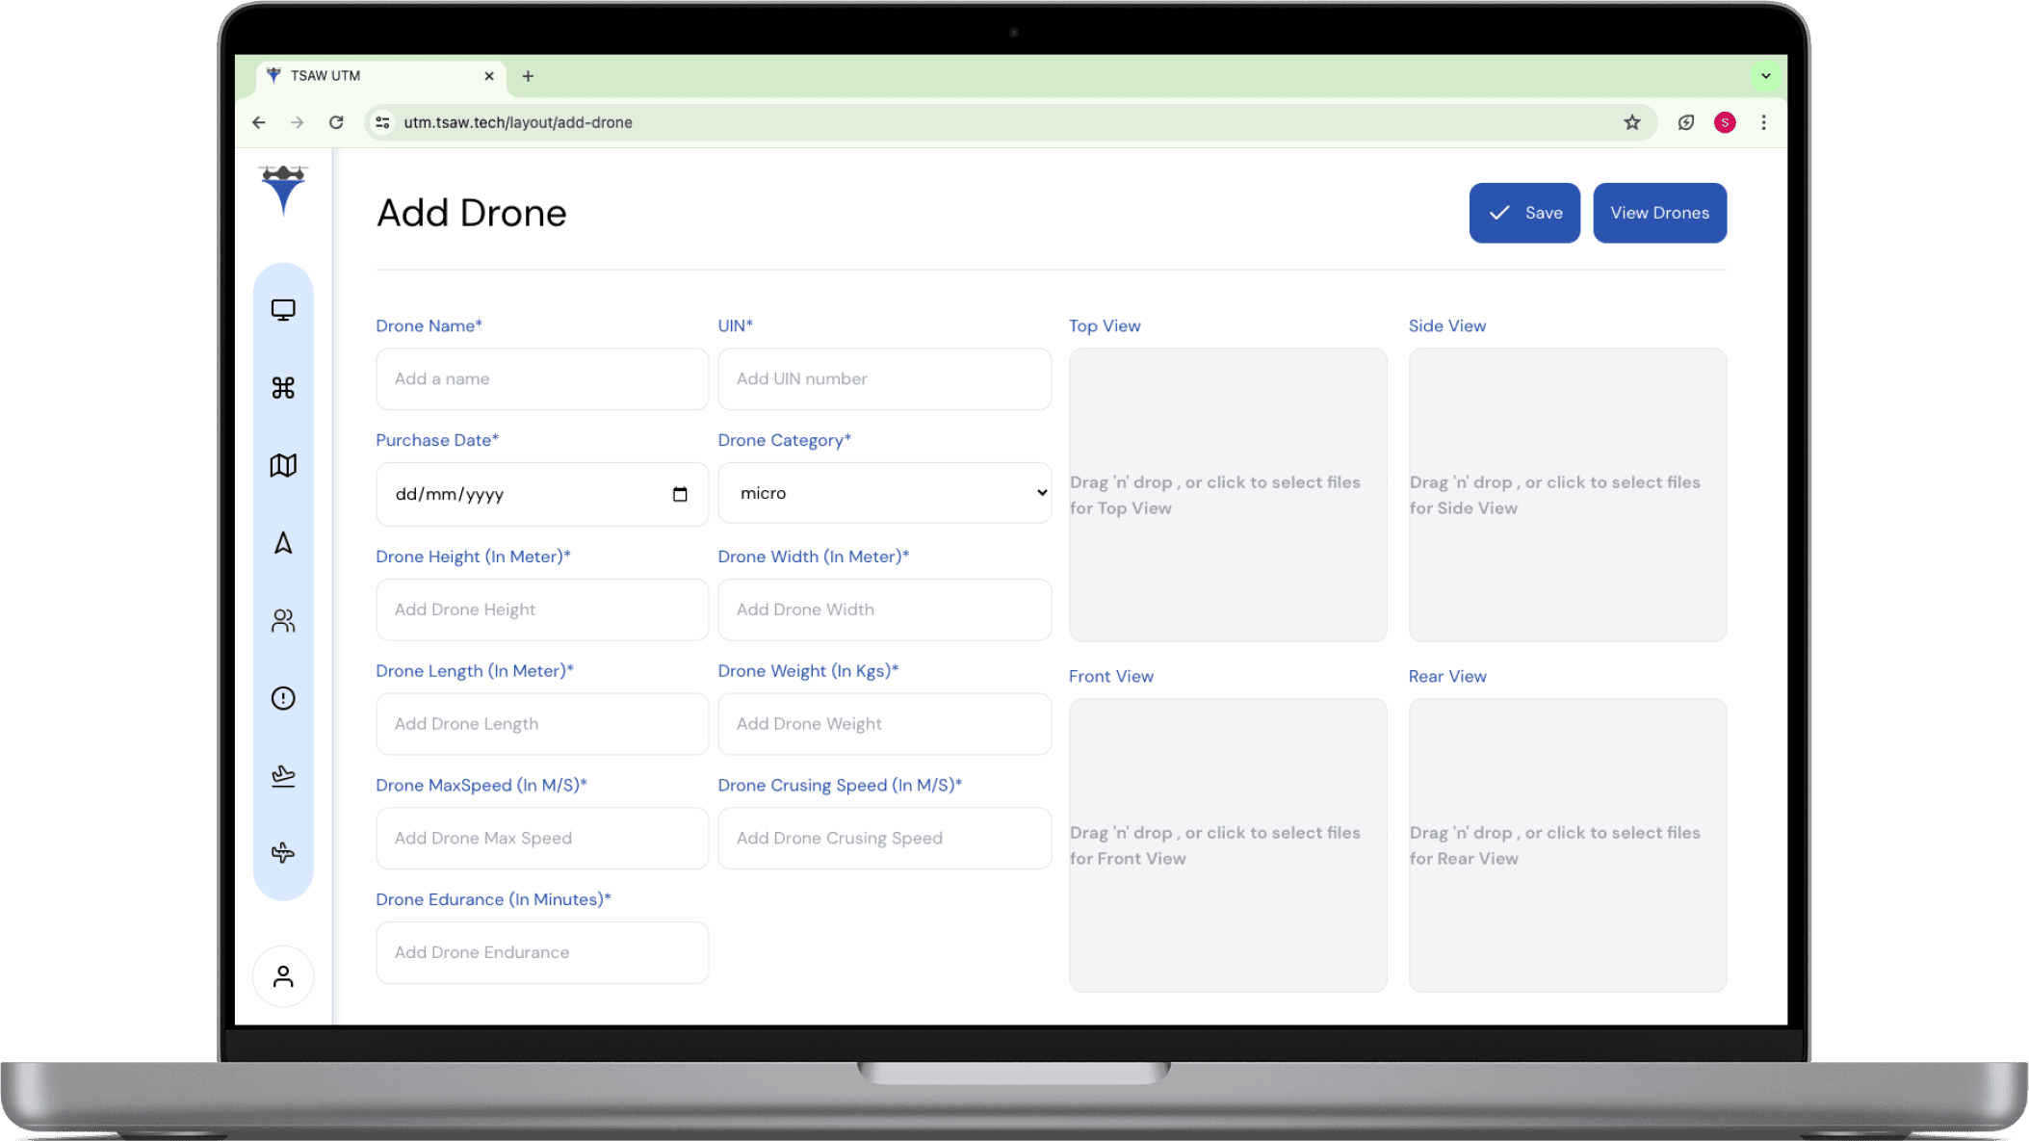Open the Purchase Date calendar picker
This screenshot has width=2029, height=1141.
pos(680,494)
